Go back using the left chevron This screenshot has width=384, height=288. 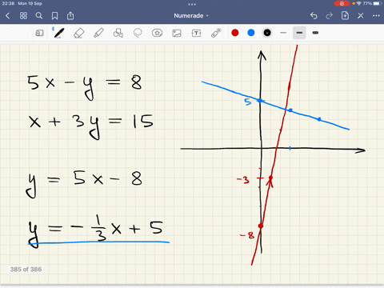pyautogui.click(x=7, y=16)
